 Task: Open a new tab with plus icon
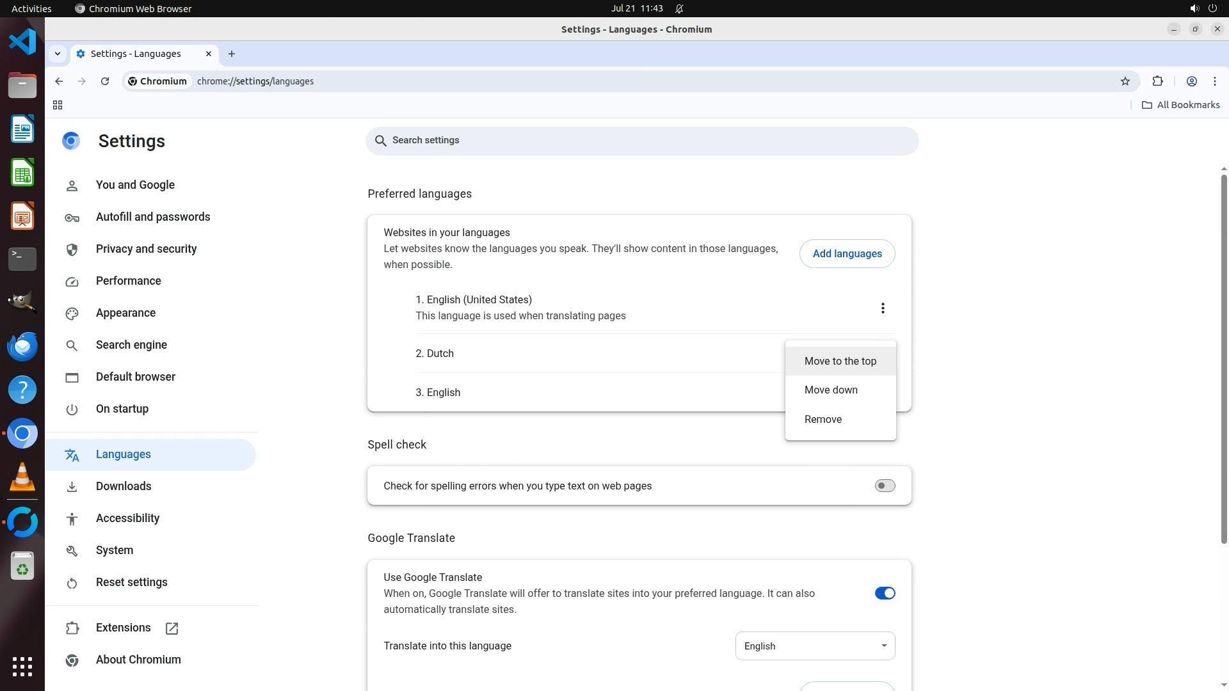232,54
